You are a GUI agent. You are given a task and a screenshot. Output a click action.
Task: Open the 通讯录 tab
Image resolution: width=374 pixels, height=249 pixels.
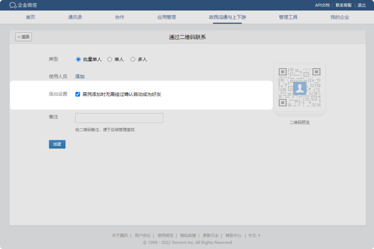(75, 17)
